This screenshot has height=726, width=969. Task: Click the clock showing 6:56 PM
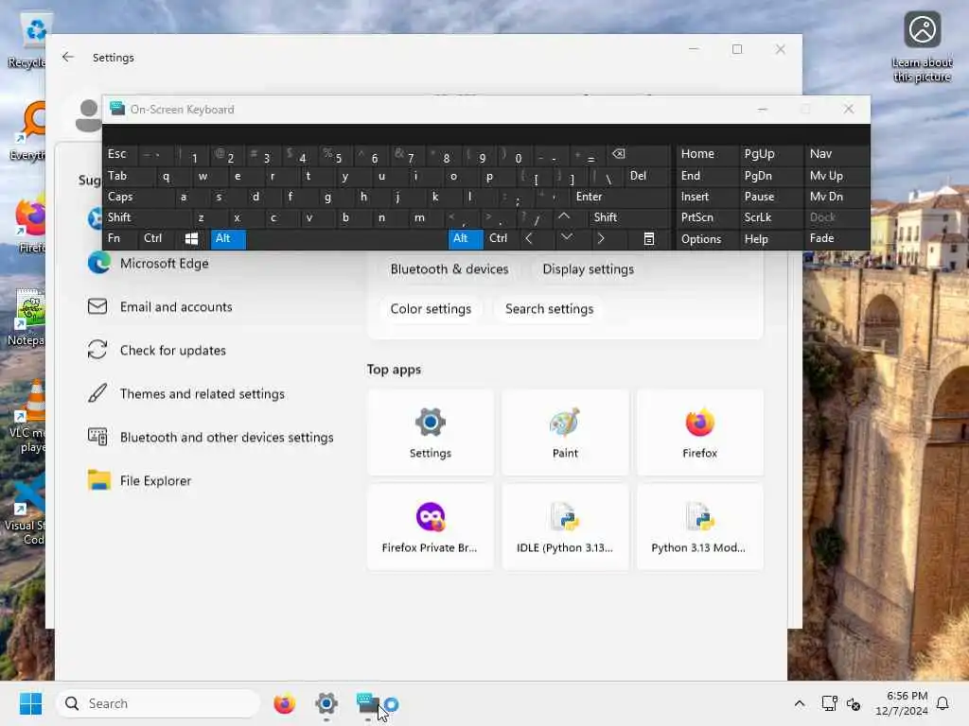tap(902, 703)
